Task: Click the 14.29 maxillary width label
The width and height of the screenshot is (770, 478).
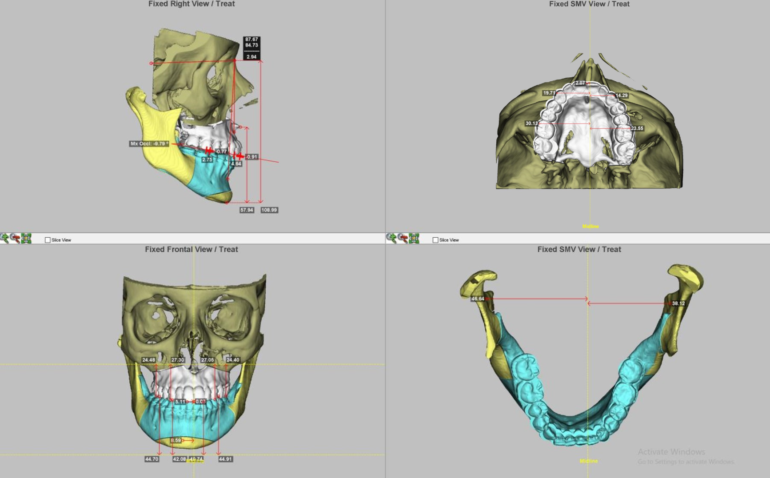Action: point(622,96)
